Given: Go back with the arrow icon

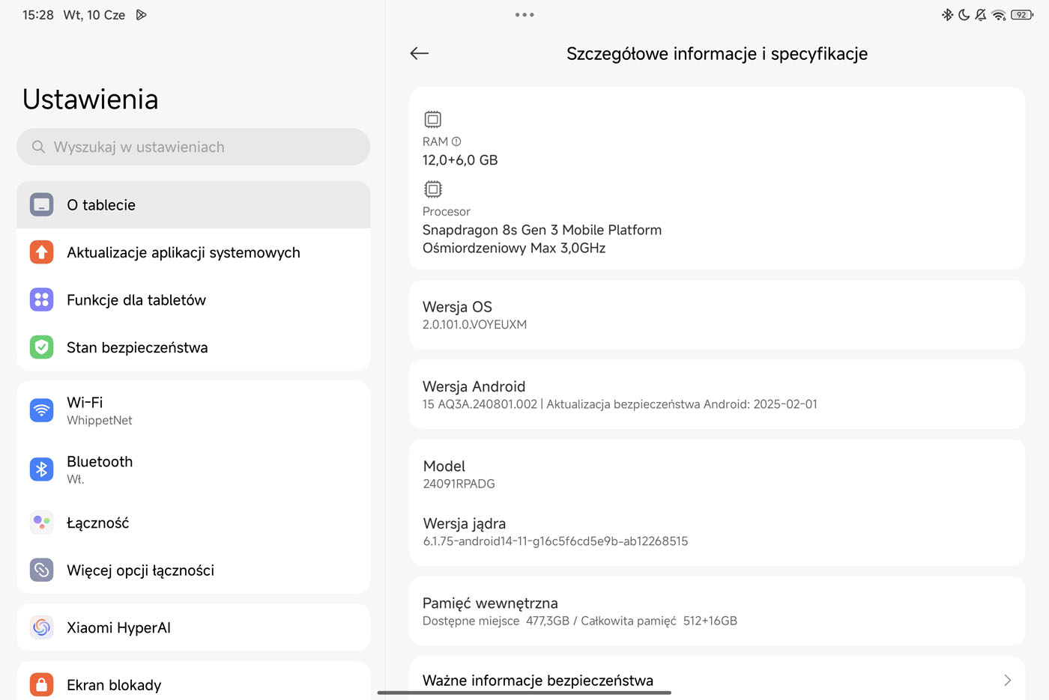Looking at the screenshot, I should coord(420,53).
